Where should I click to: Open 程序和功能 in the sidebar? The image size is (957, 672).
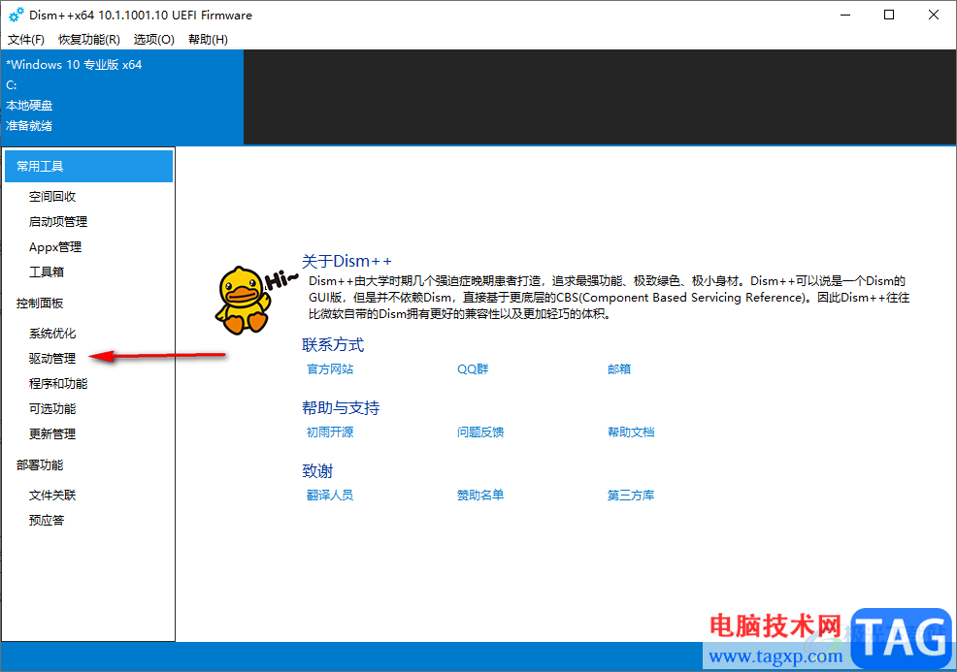tap(58, 384)
